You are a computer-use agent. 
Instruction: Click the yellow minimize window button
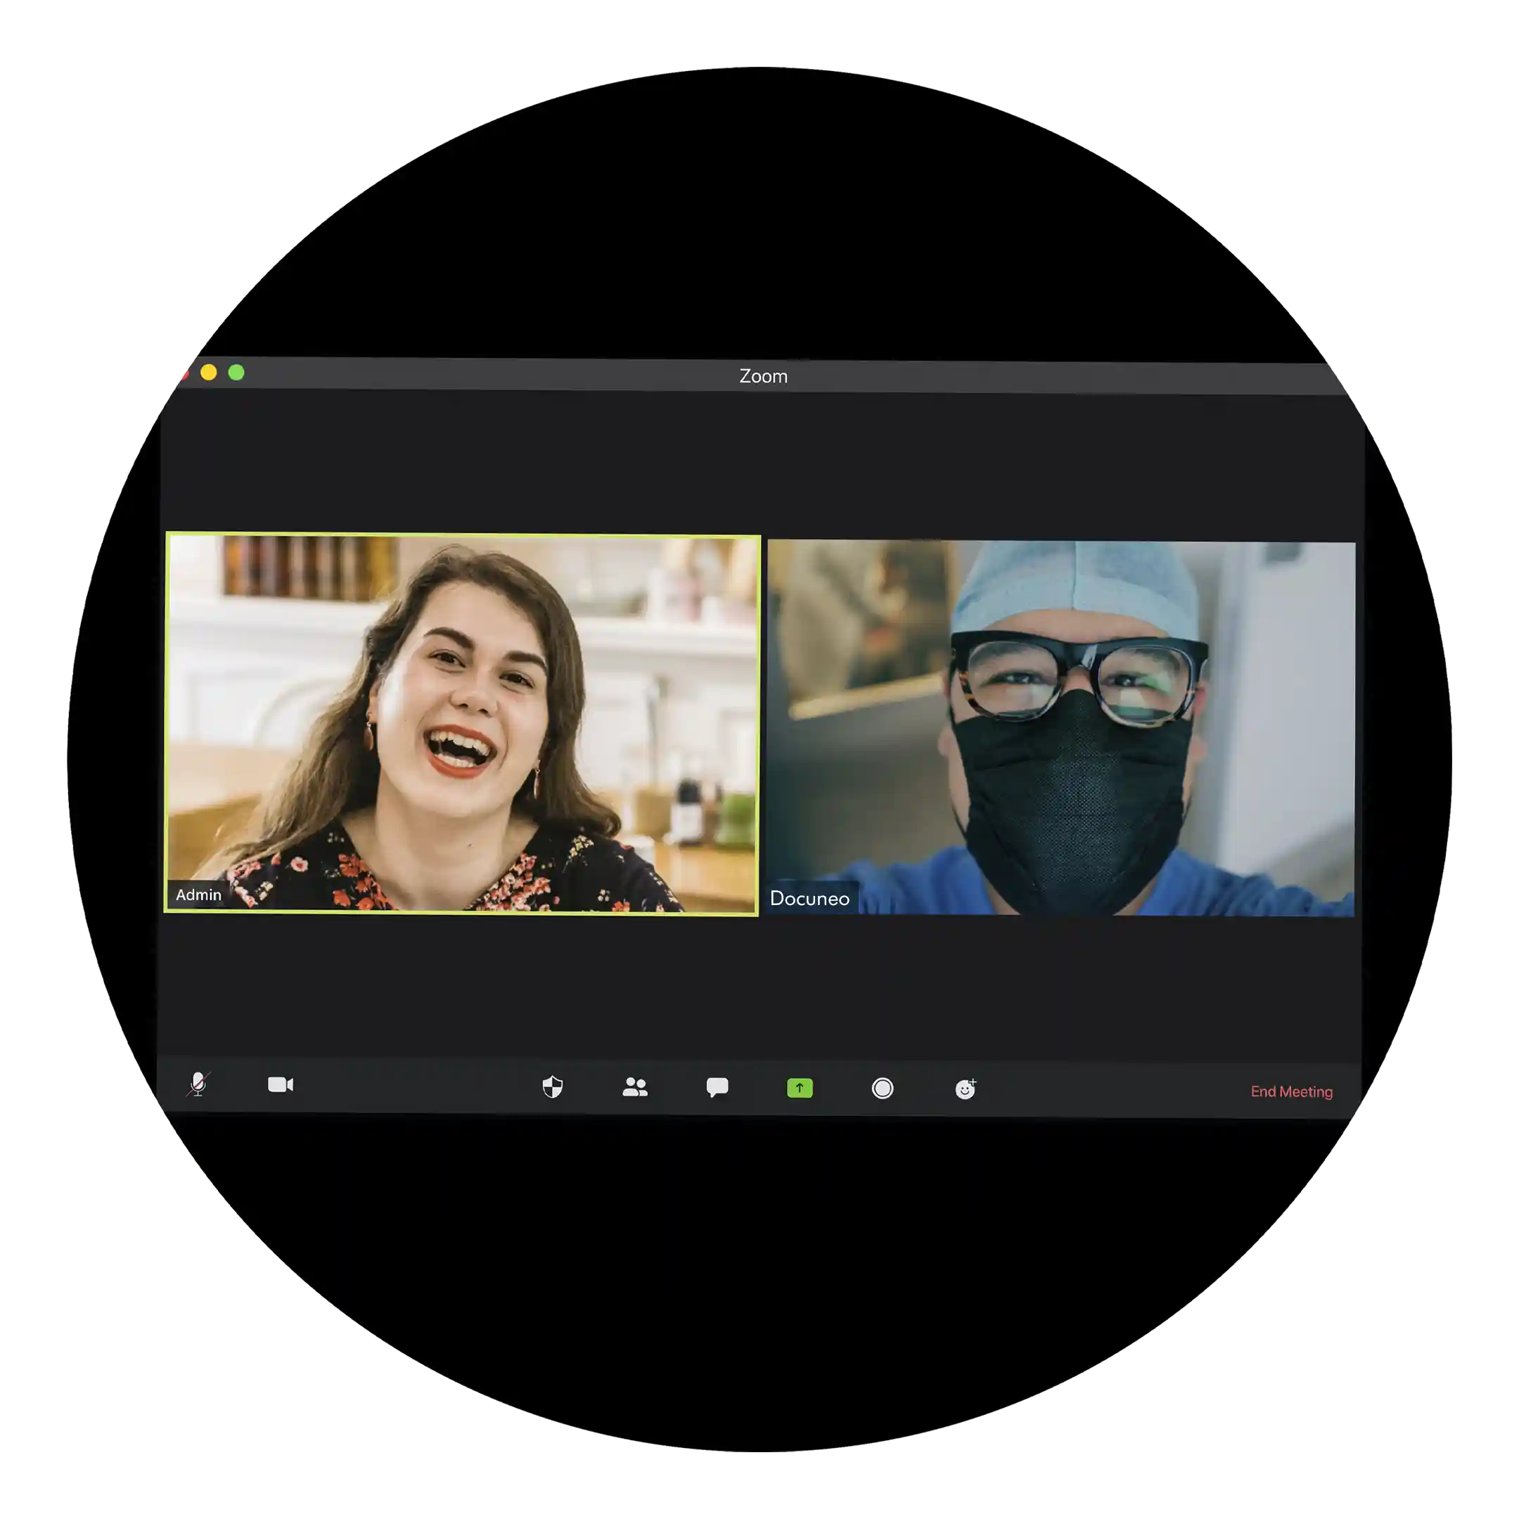pos(208,373)
